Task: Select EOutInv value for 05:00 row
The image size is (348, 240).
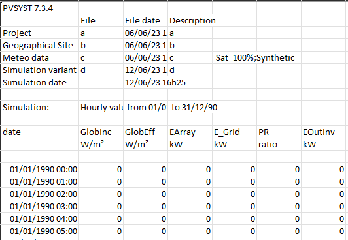Action: [324, 231]
